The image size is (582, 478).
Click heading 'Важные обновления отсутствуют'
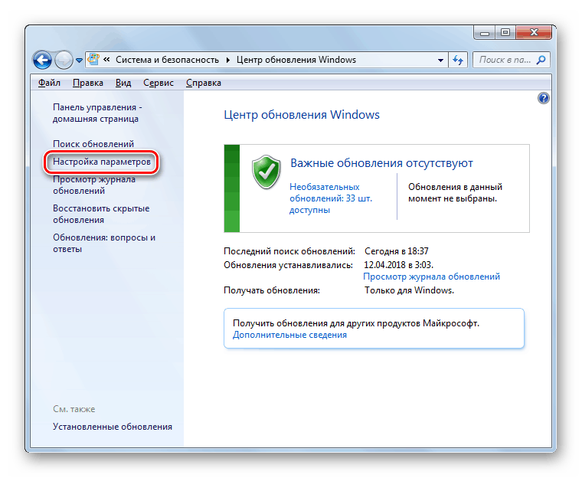tap(381, 163)
